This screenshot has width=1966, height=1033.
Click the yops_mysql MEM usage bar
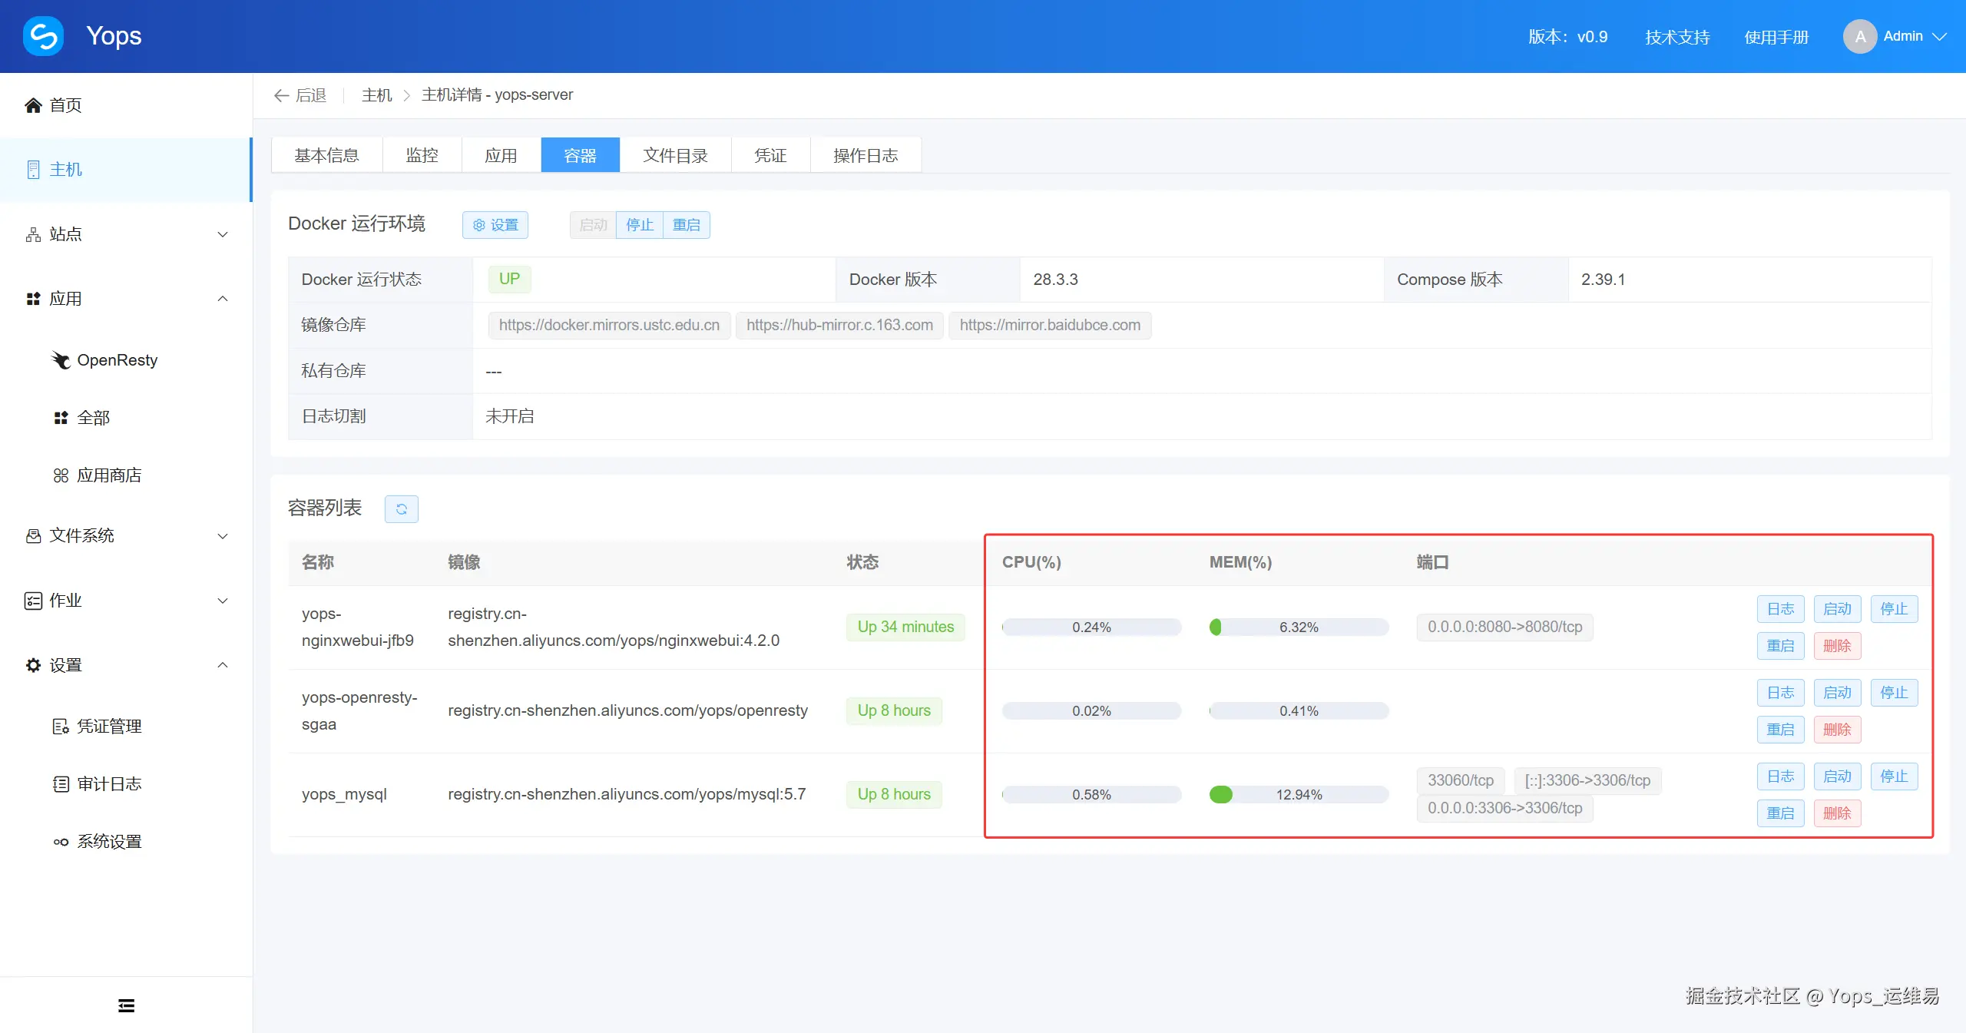(1298, 795)
